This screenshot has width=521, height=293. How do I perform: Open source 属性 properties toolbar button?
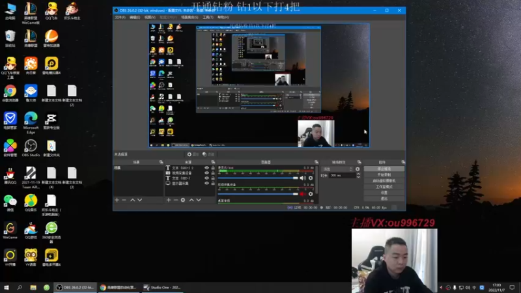pyautogui.click(x=193, y=154)
